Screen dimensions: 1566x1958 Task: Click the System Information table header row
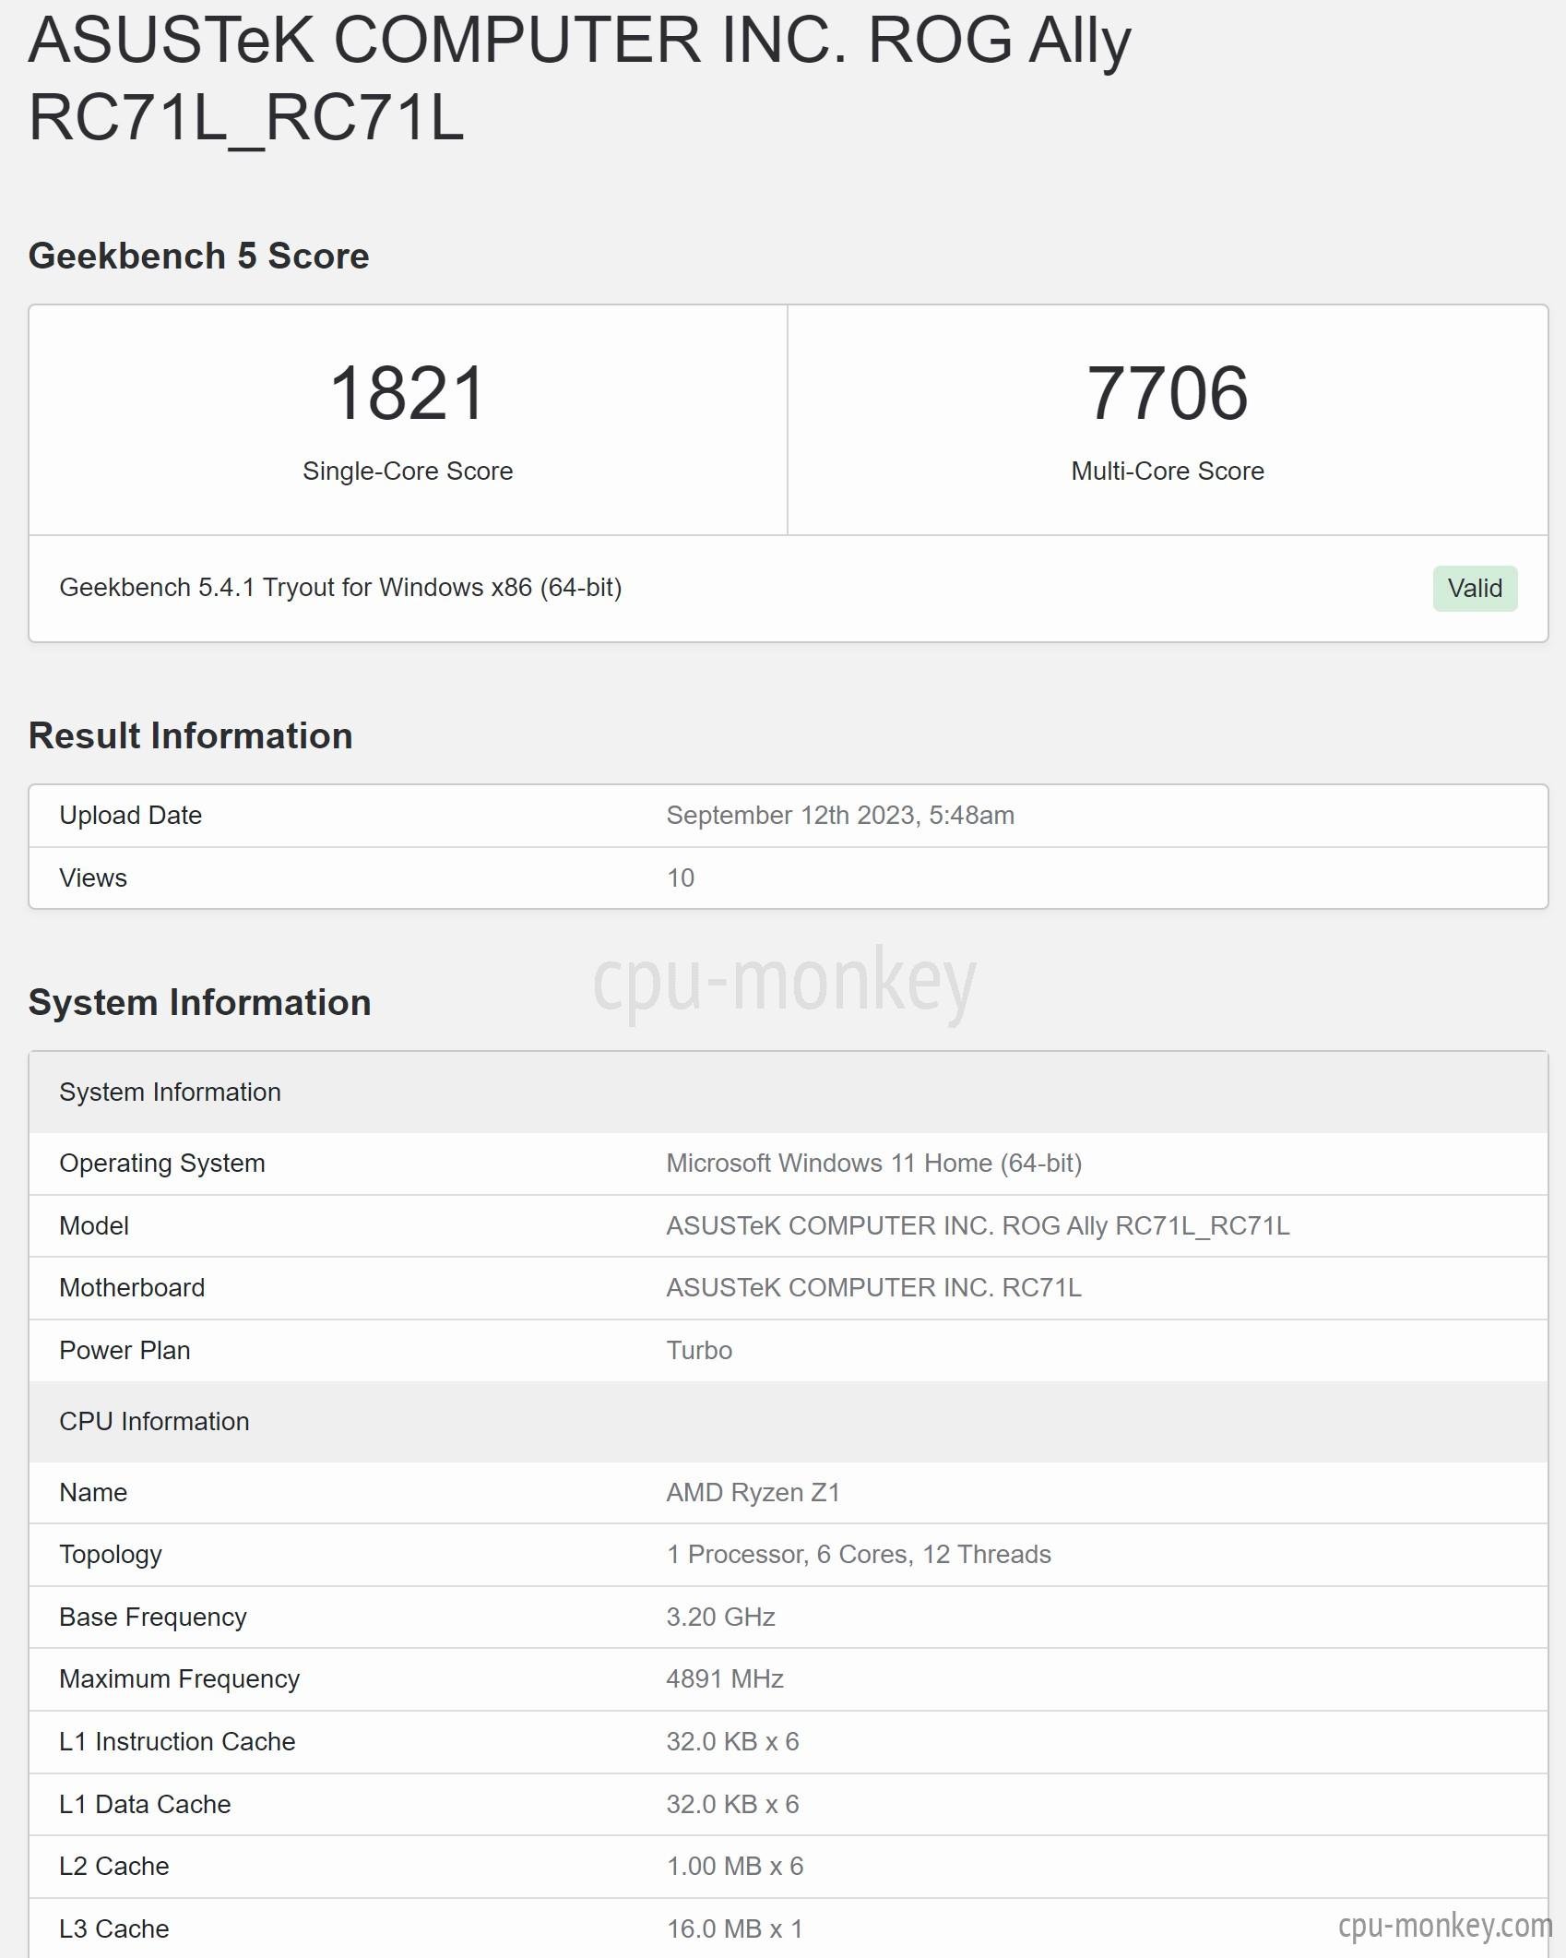tap(789, 1092)
